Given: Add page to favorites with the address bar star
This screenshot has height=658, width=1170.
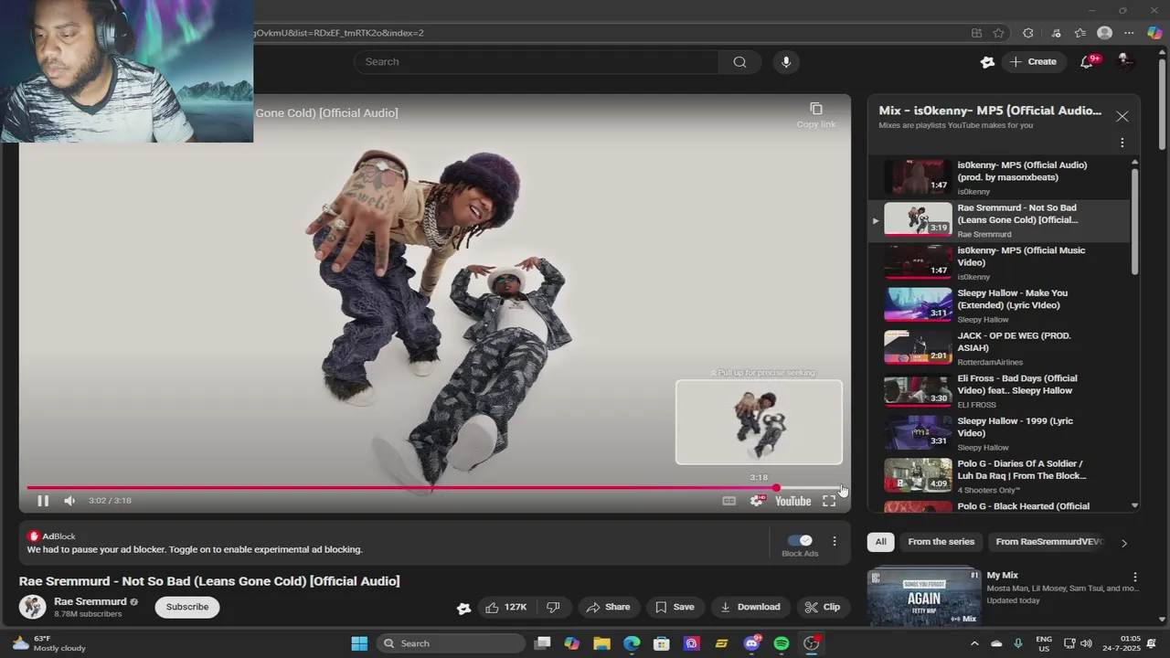Looking at the screenshot, I should 998,33.
